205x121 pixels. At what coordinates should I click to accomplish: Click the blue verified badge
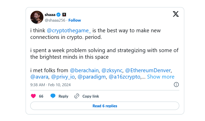59,15
